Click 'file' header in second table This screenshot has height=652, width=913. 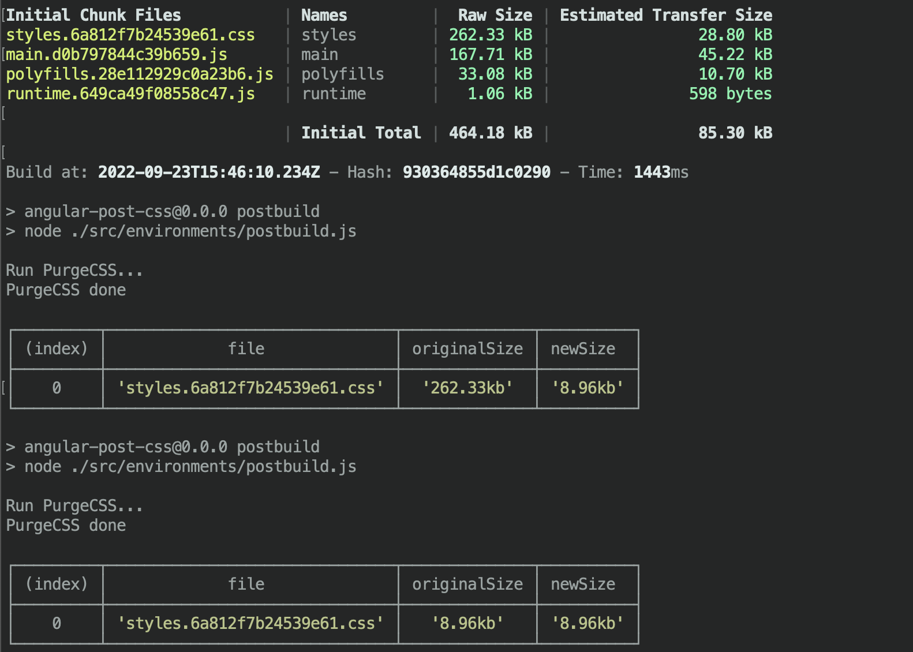pos(246,584)
